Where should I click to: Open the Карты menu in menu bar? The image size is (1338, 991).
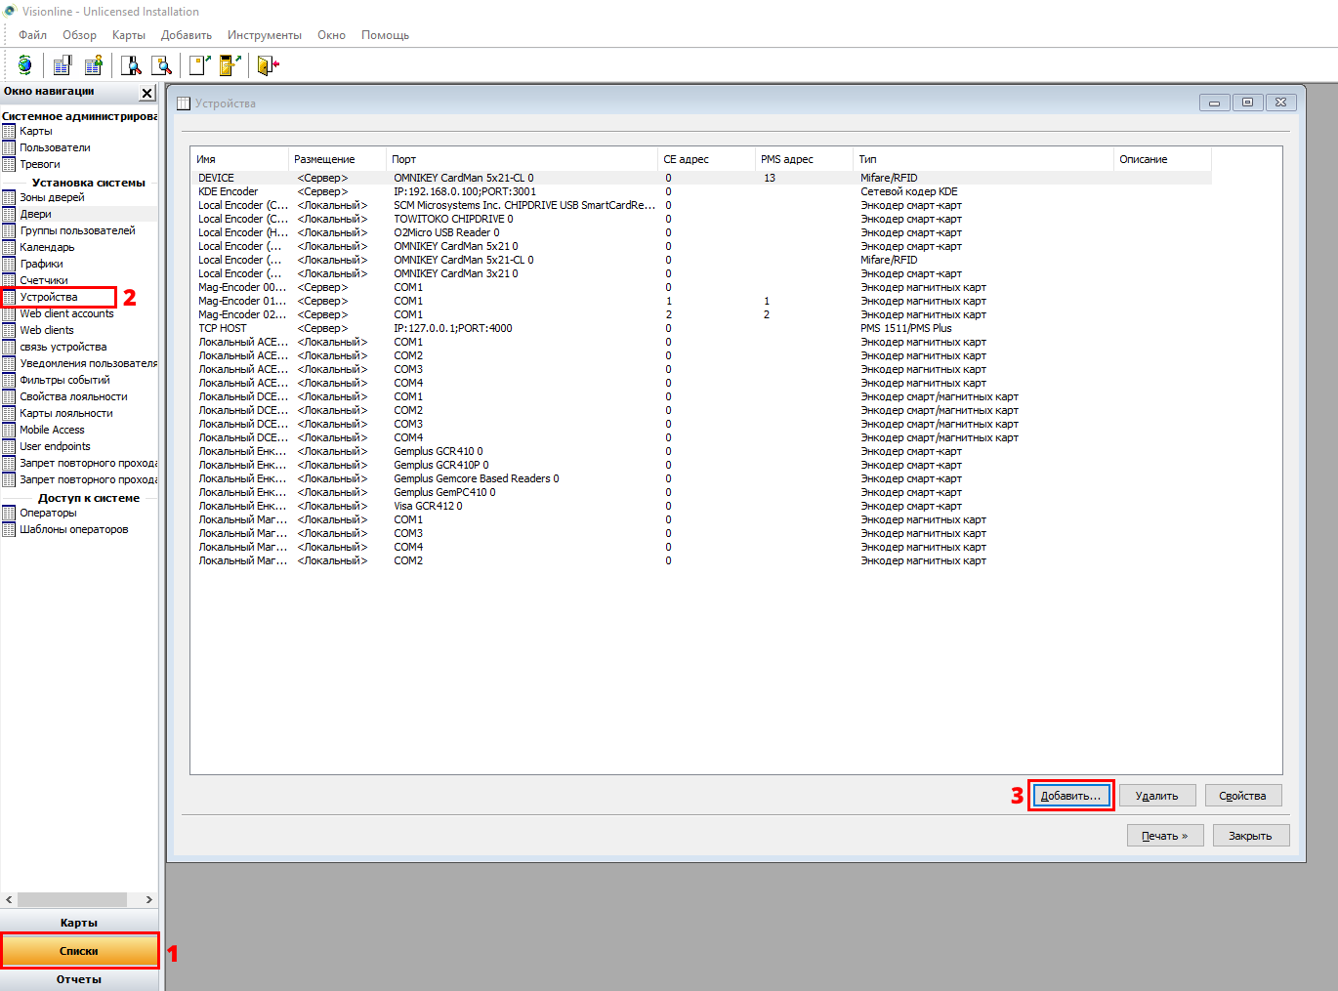click(x=128, y=35)
